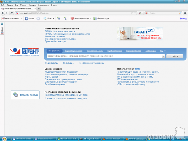Click the По реквизитам search link

[x=52, y=63]
